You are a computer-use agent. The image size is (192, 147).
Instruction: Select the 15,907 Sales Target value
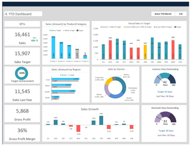click(22, 53)
